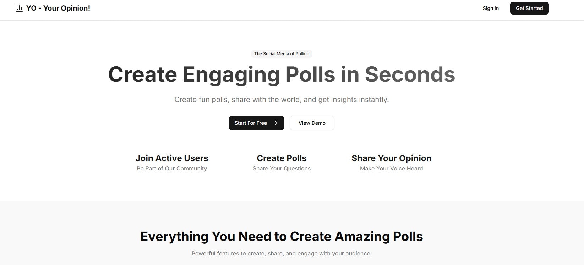Viewport: 584px width, 265px height.
Task: Click the hero subtitle about instant insights
Action: click(x=282, y=100)
